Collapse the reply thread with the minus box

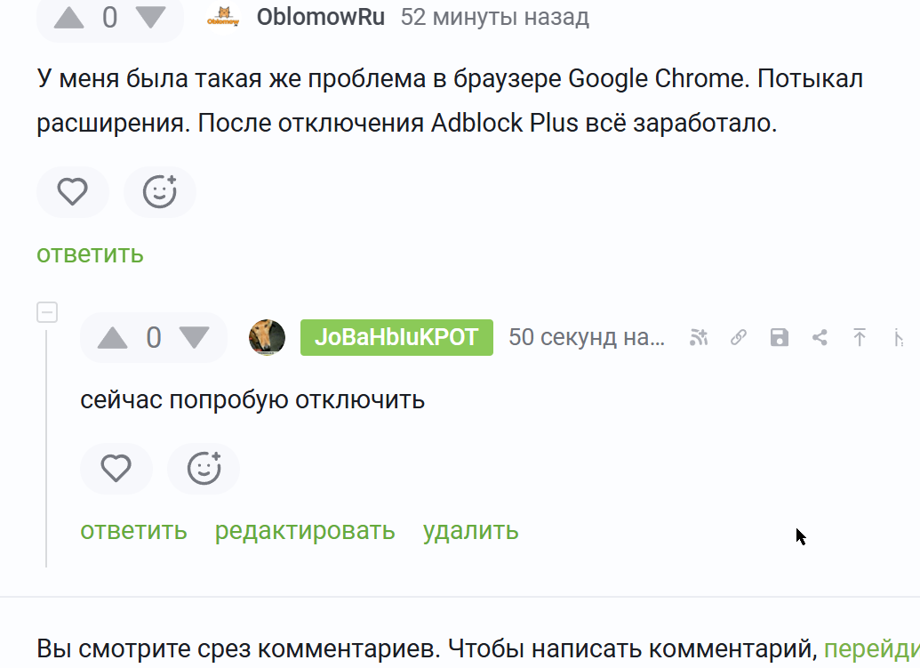point(47,312)
